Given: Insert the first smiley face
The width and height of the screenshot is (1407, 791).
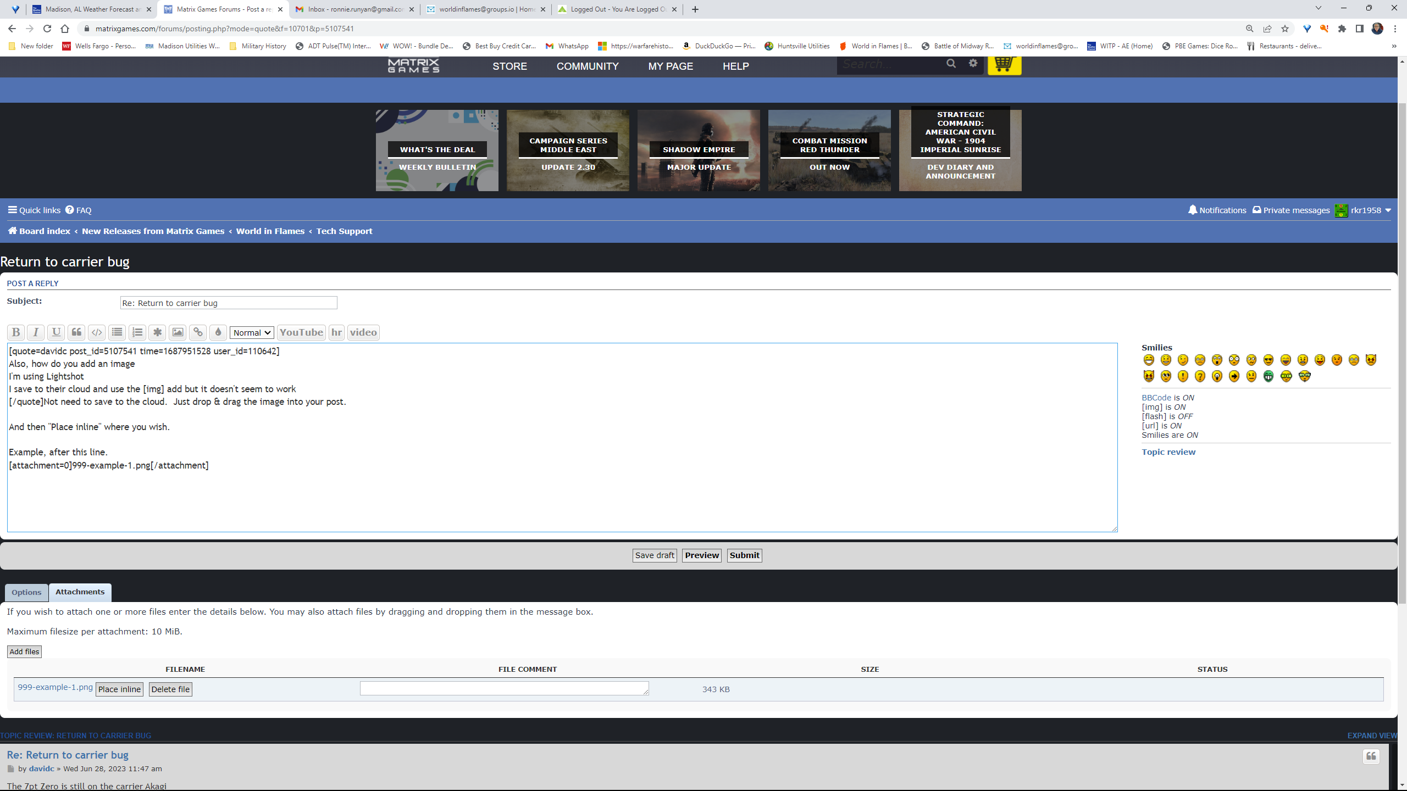Looking at the screenshot, I should tap(1149, 360).
